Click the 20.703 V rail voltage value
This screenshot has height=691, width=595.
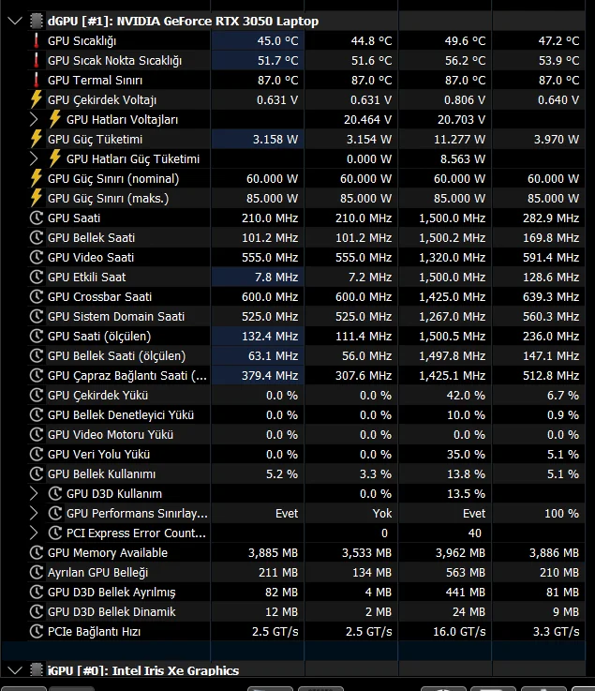462,119
